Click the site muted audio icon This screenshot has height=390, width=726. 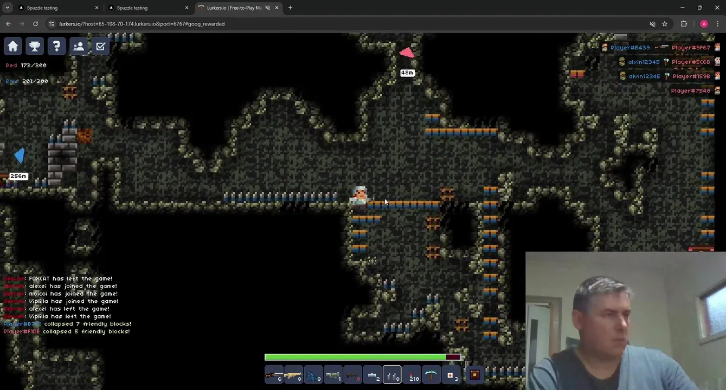653,24
